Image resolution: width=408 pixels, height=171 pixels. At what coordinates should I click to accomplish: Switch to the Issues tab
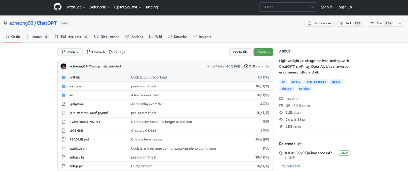37,37
